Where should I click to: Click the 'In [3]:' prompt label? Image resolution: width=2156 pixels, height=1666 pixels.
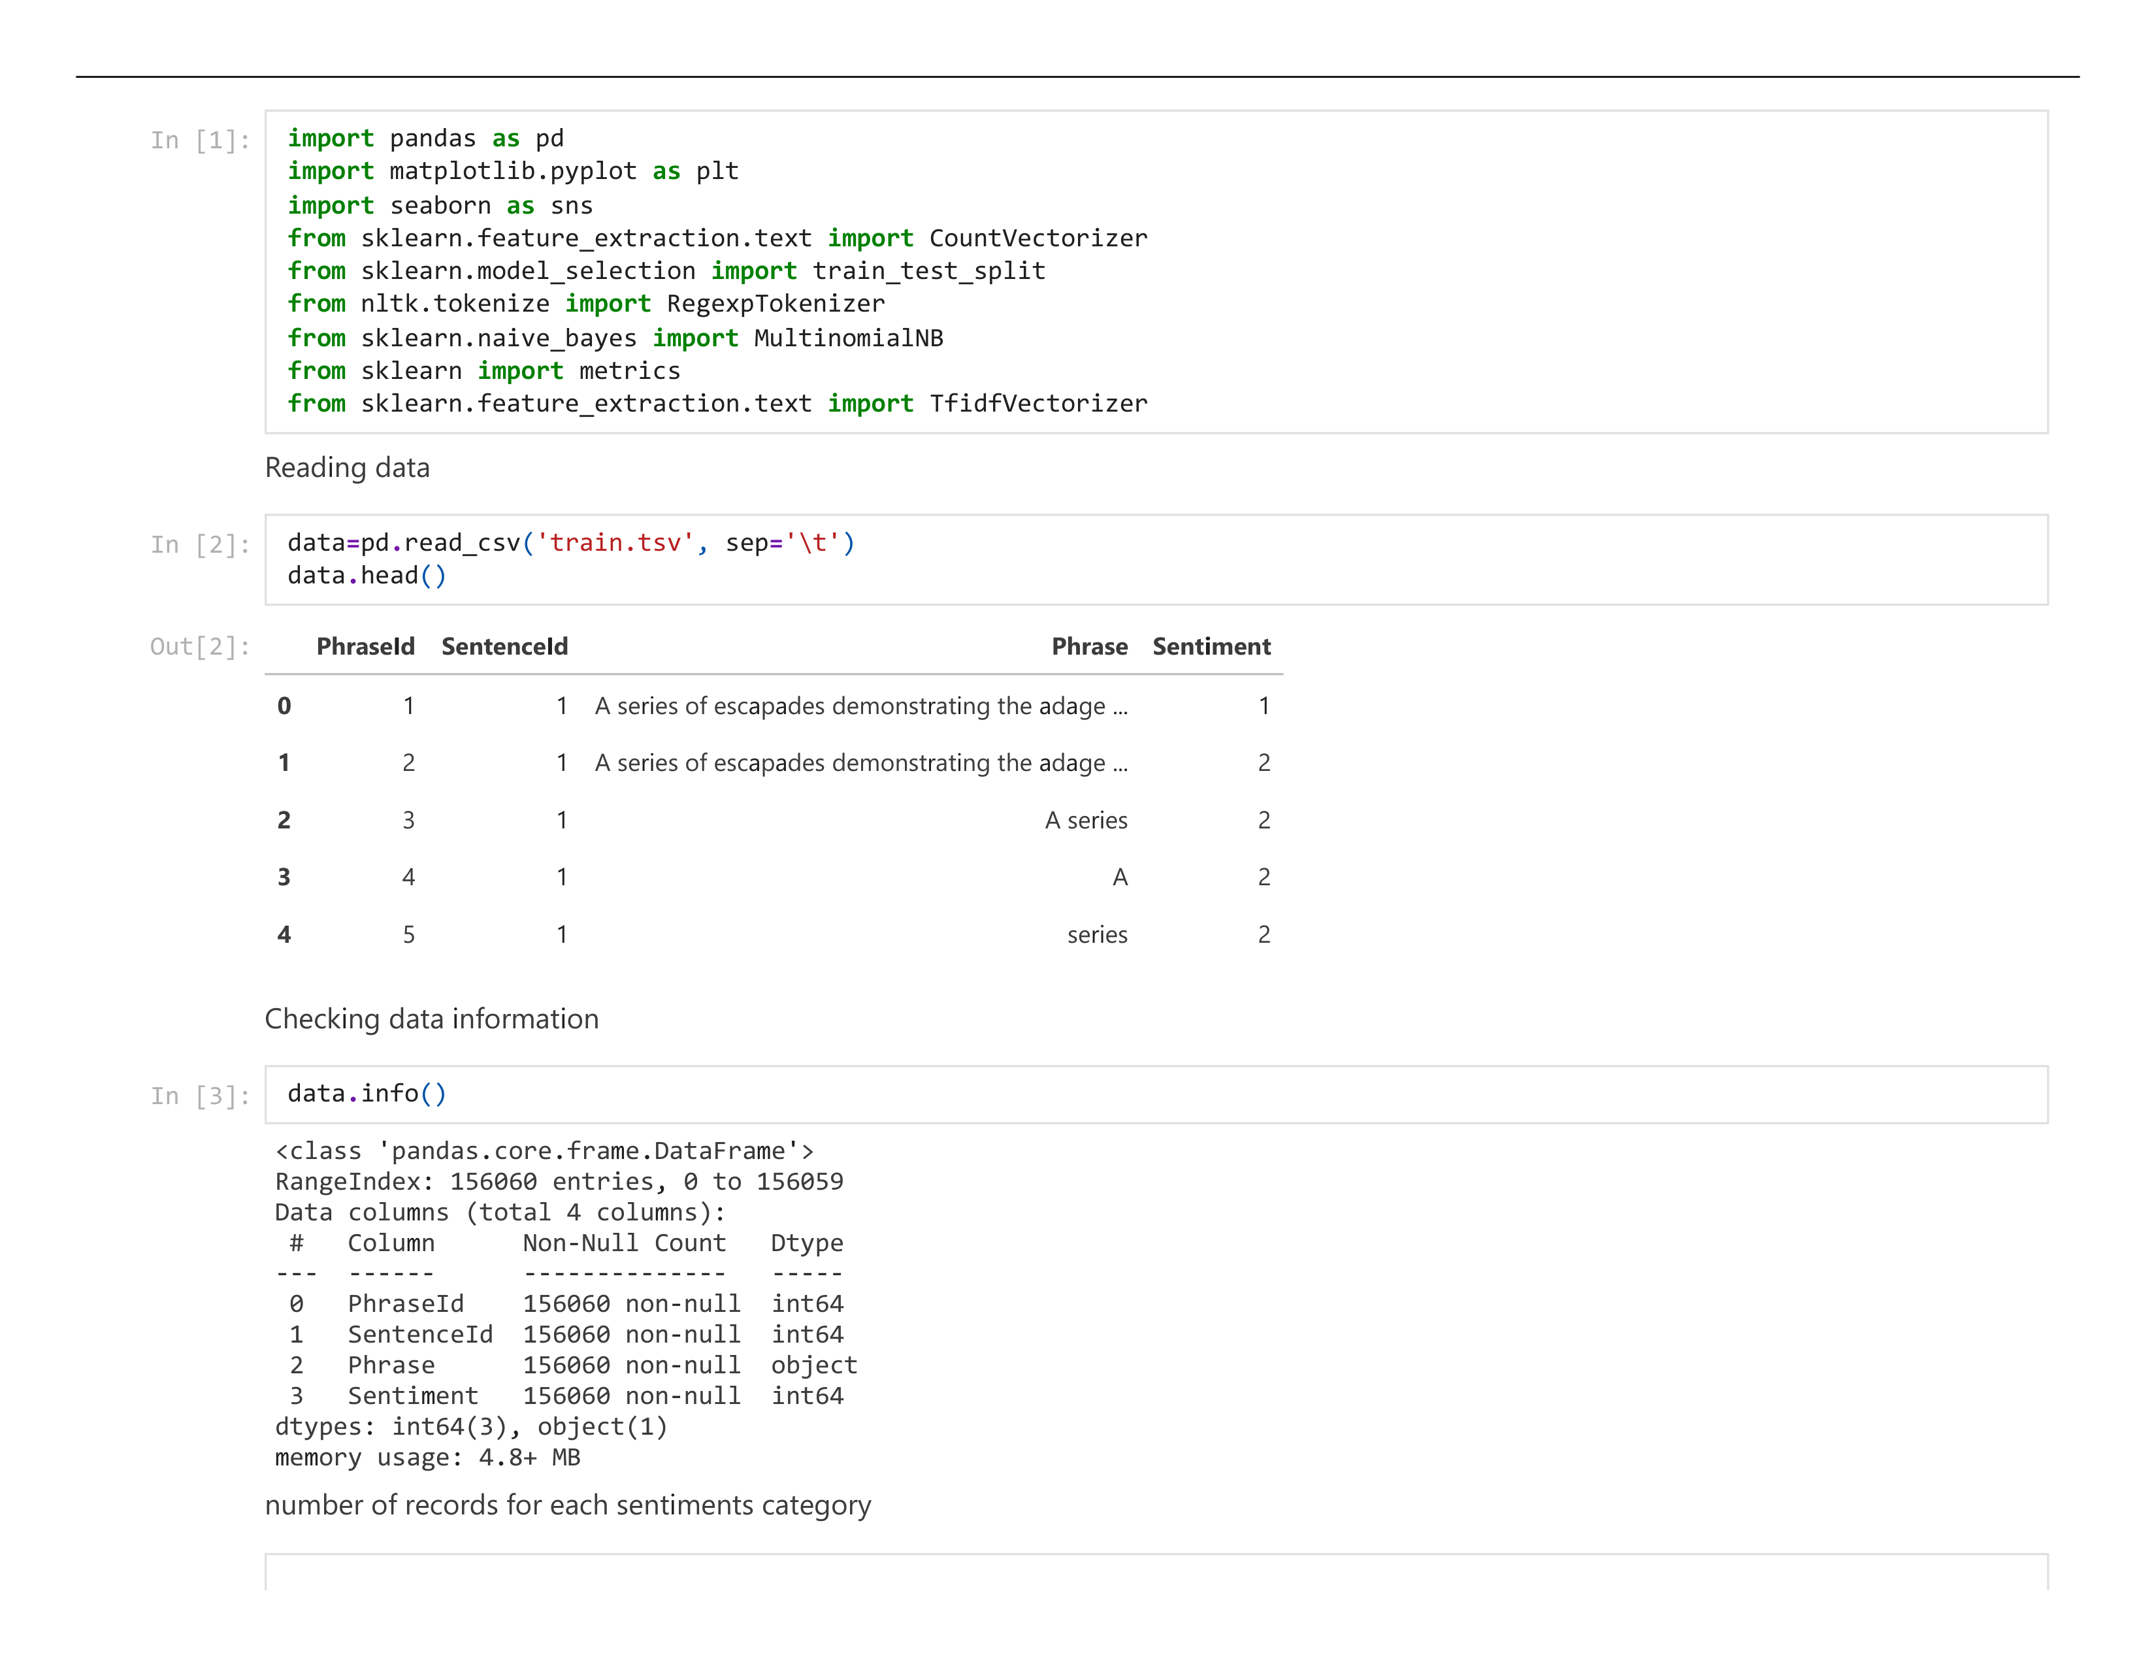(x=201, y=1096)
